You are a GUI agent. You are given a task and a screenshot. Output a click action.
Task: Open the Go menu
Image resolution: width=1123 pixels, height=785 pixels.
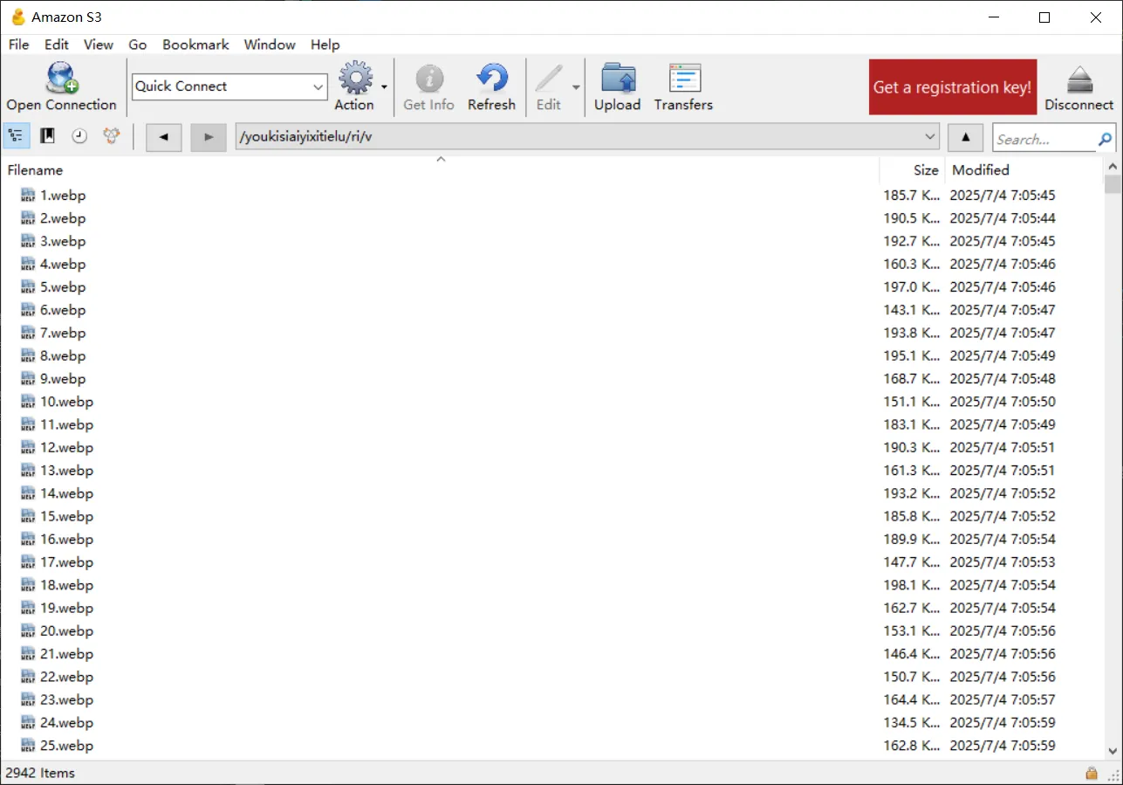tap(137, 45)
